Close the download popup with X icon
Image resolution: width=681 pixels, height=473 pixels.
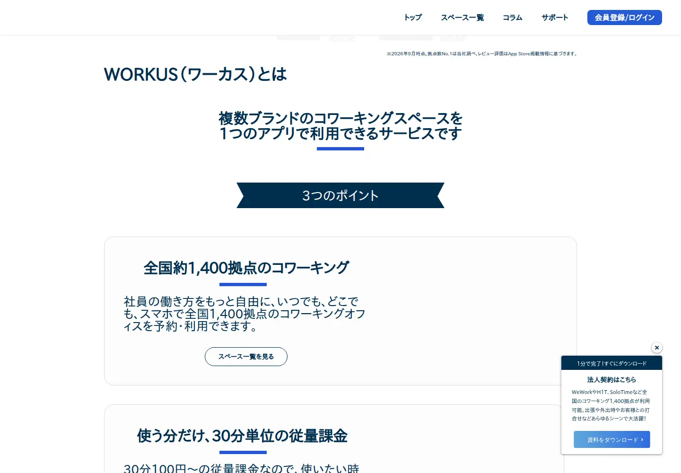(657, 348)
